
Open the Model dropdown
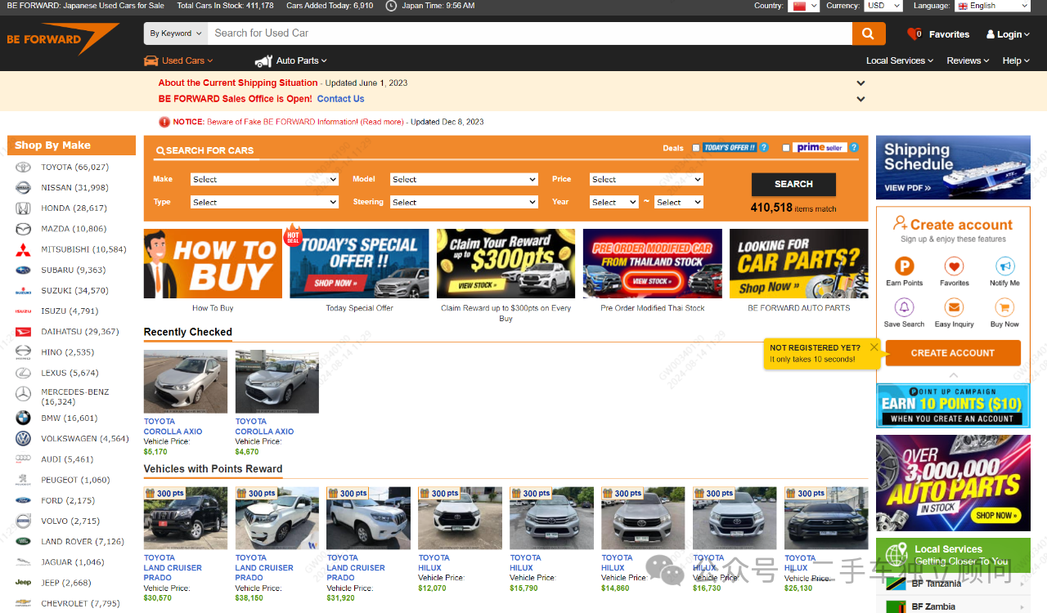pos(464,180)
